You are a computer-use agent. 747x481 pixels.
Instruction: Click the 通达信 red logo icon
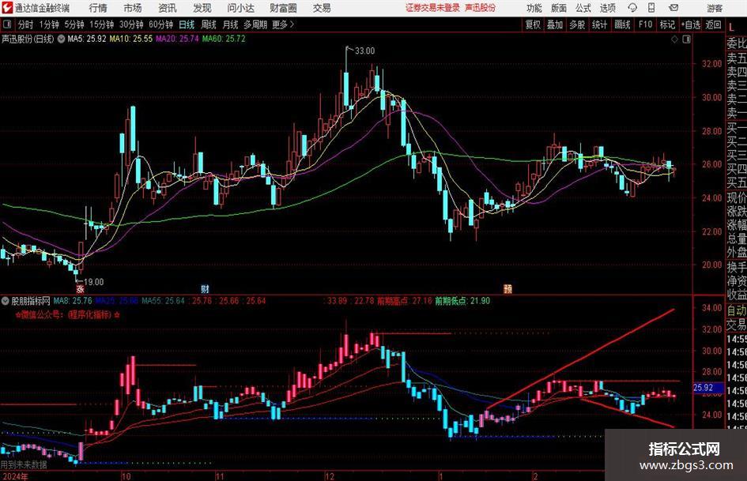point(6,8)
